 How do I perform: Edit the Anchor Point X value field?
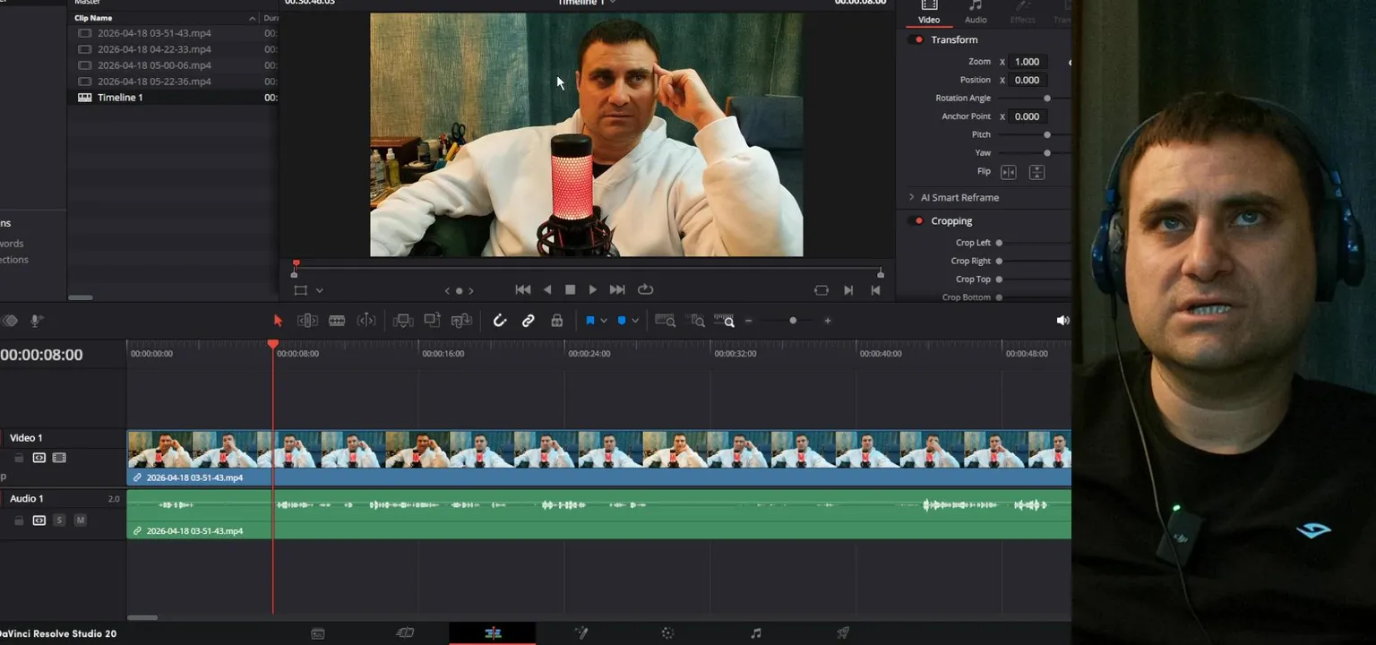click(1028, 116)
